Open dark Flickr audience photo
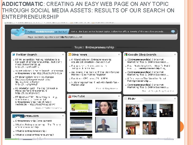 coord(166,110)
